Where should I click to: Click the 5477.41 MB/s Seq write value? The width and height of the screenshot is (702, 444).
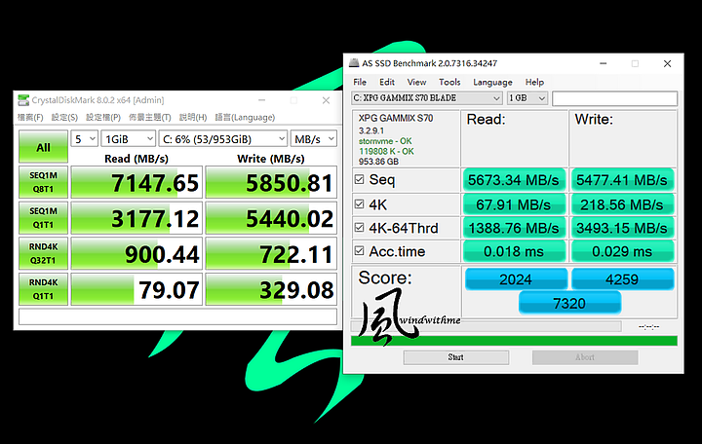click(622, 180)
